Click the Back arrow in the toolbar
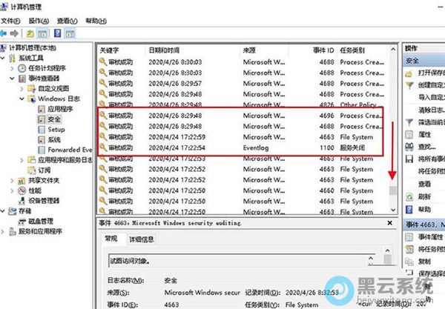The width and height of the screenshot is (445, 309). [x=5, y=33]
